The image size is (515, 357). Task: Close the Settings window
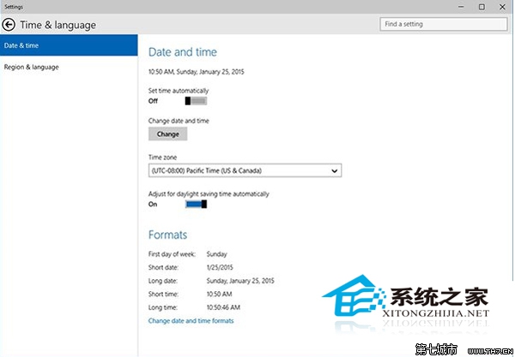pyautogui.click(x=503, y=7)
